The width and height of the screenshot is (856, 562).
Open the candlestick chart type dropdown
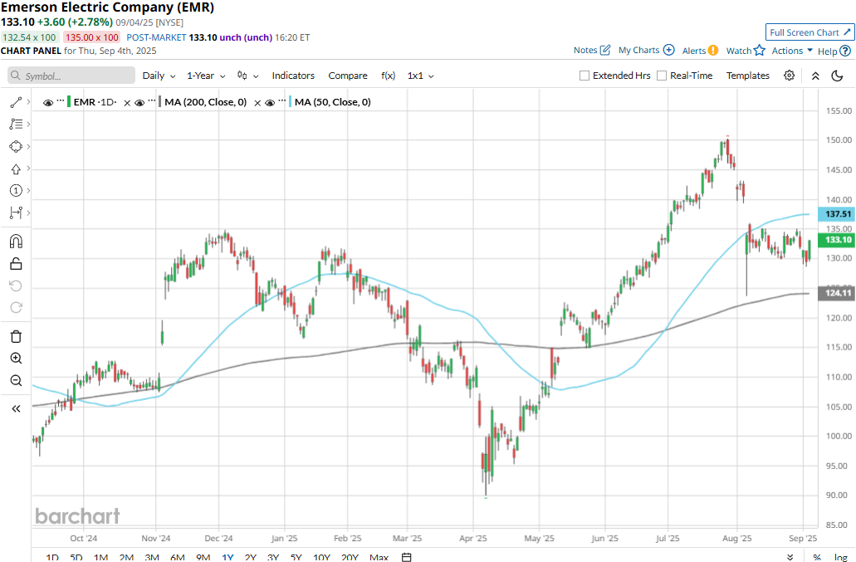click(248, 76)
